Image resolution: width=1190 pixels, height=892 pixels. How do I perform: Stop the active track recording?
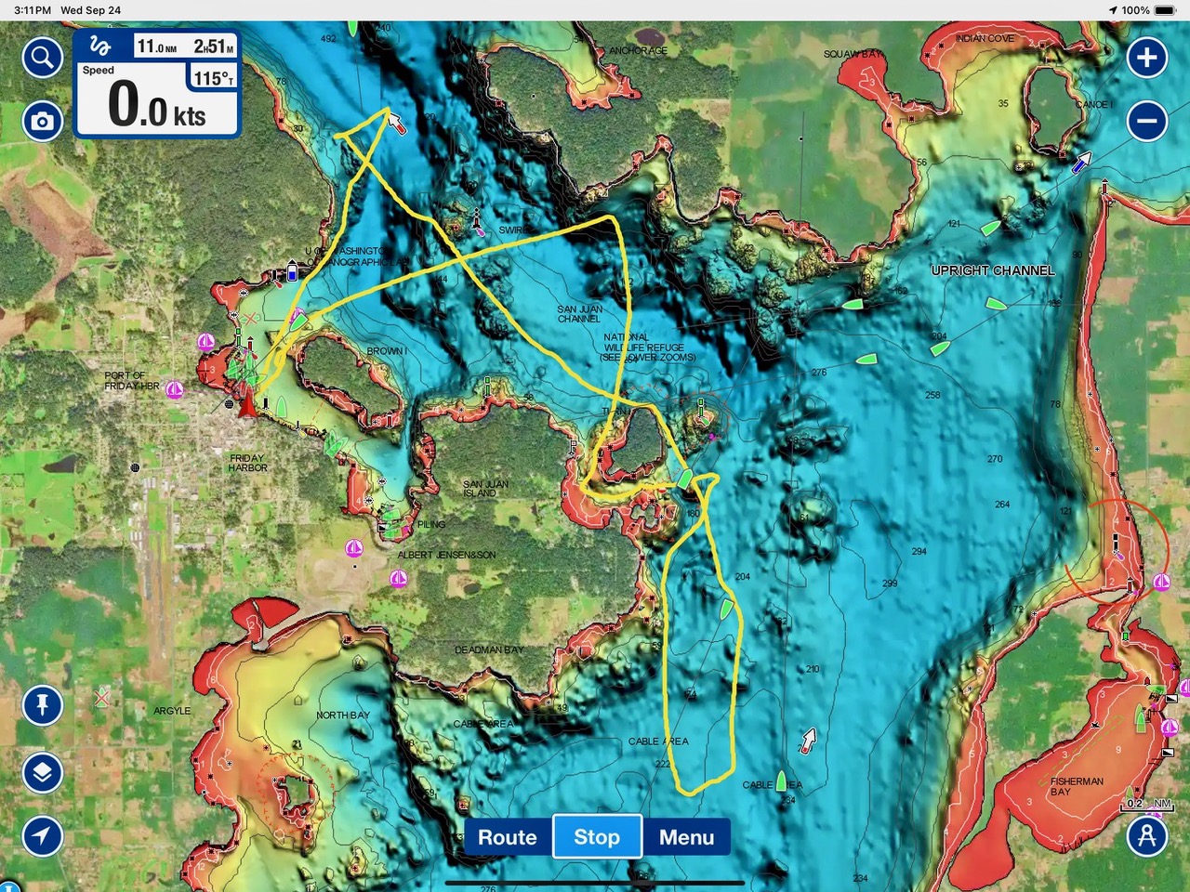(x=596, y=837)
